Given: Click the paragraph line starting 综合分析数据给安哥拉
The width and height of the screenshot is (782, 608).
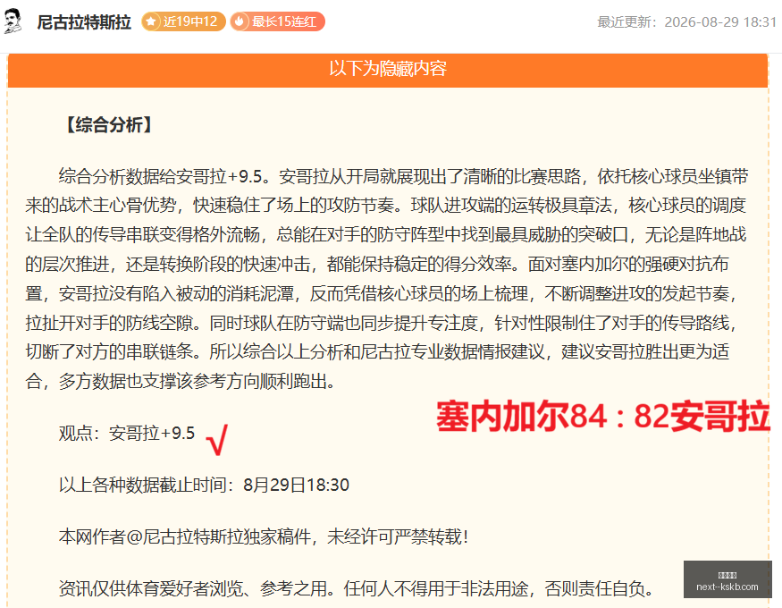Looking at the screenshot, I should (403, 176).
